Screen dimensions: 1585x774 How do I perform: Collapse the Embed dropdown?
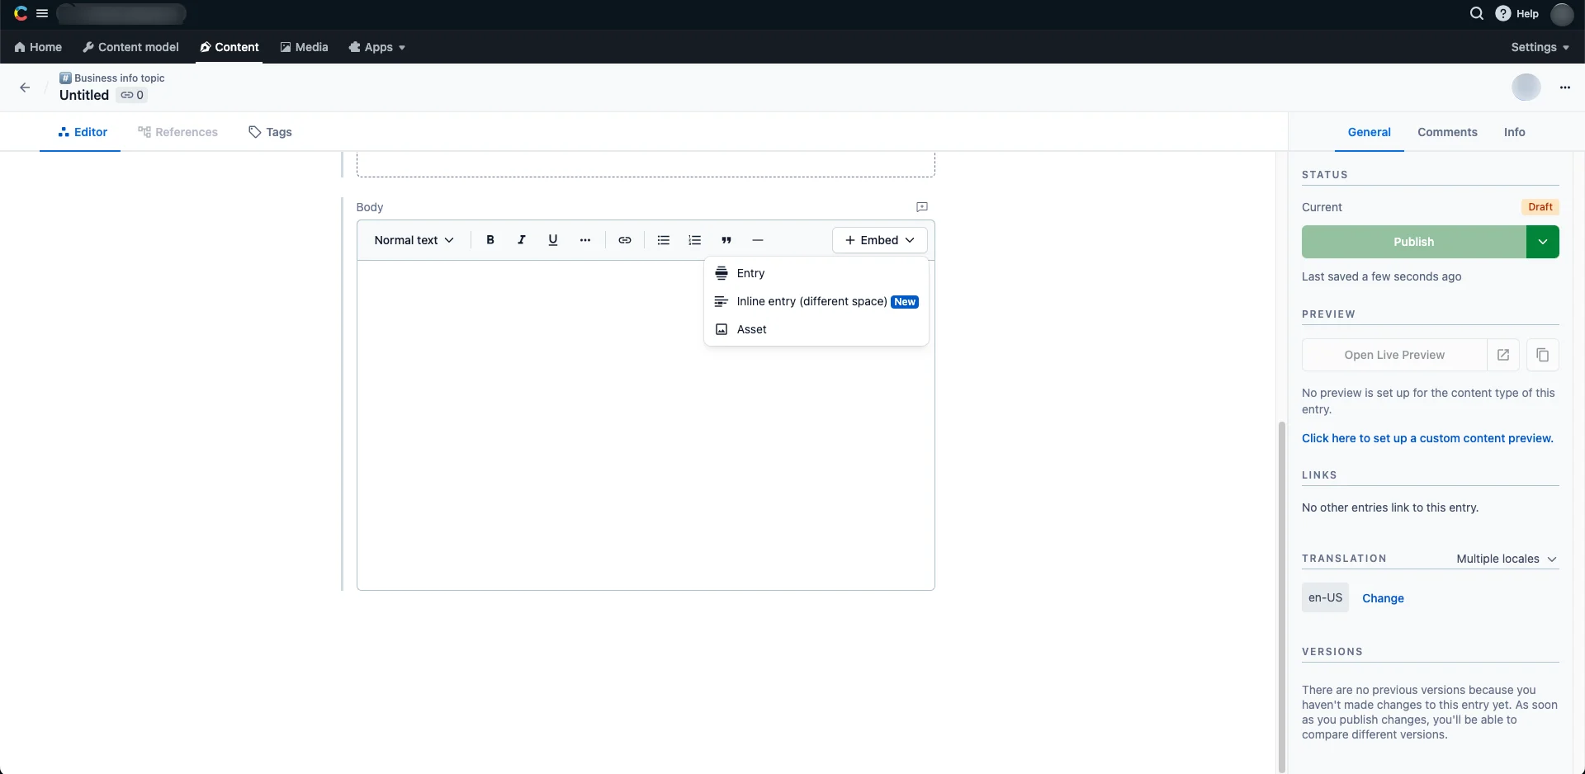click(879, 240)
